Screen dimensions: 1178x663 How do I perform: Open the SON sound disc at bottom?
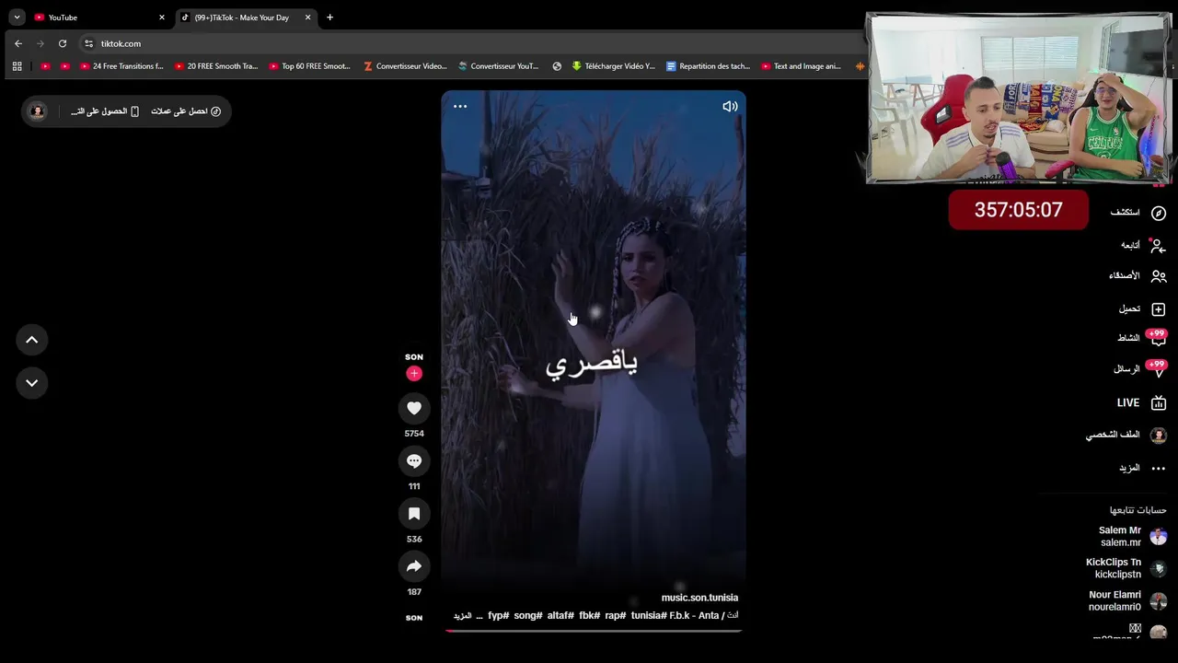click(414, 618)
